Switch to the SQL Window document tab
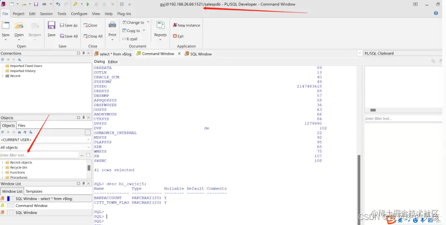The image size is (446, 225). 198,54
